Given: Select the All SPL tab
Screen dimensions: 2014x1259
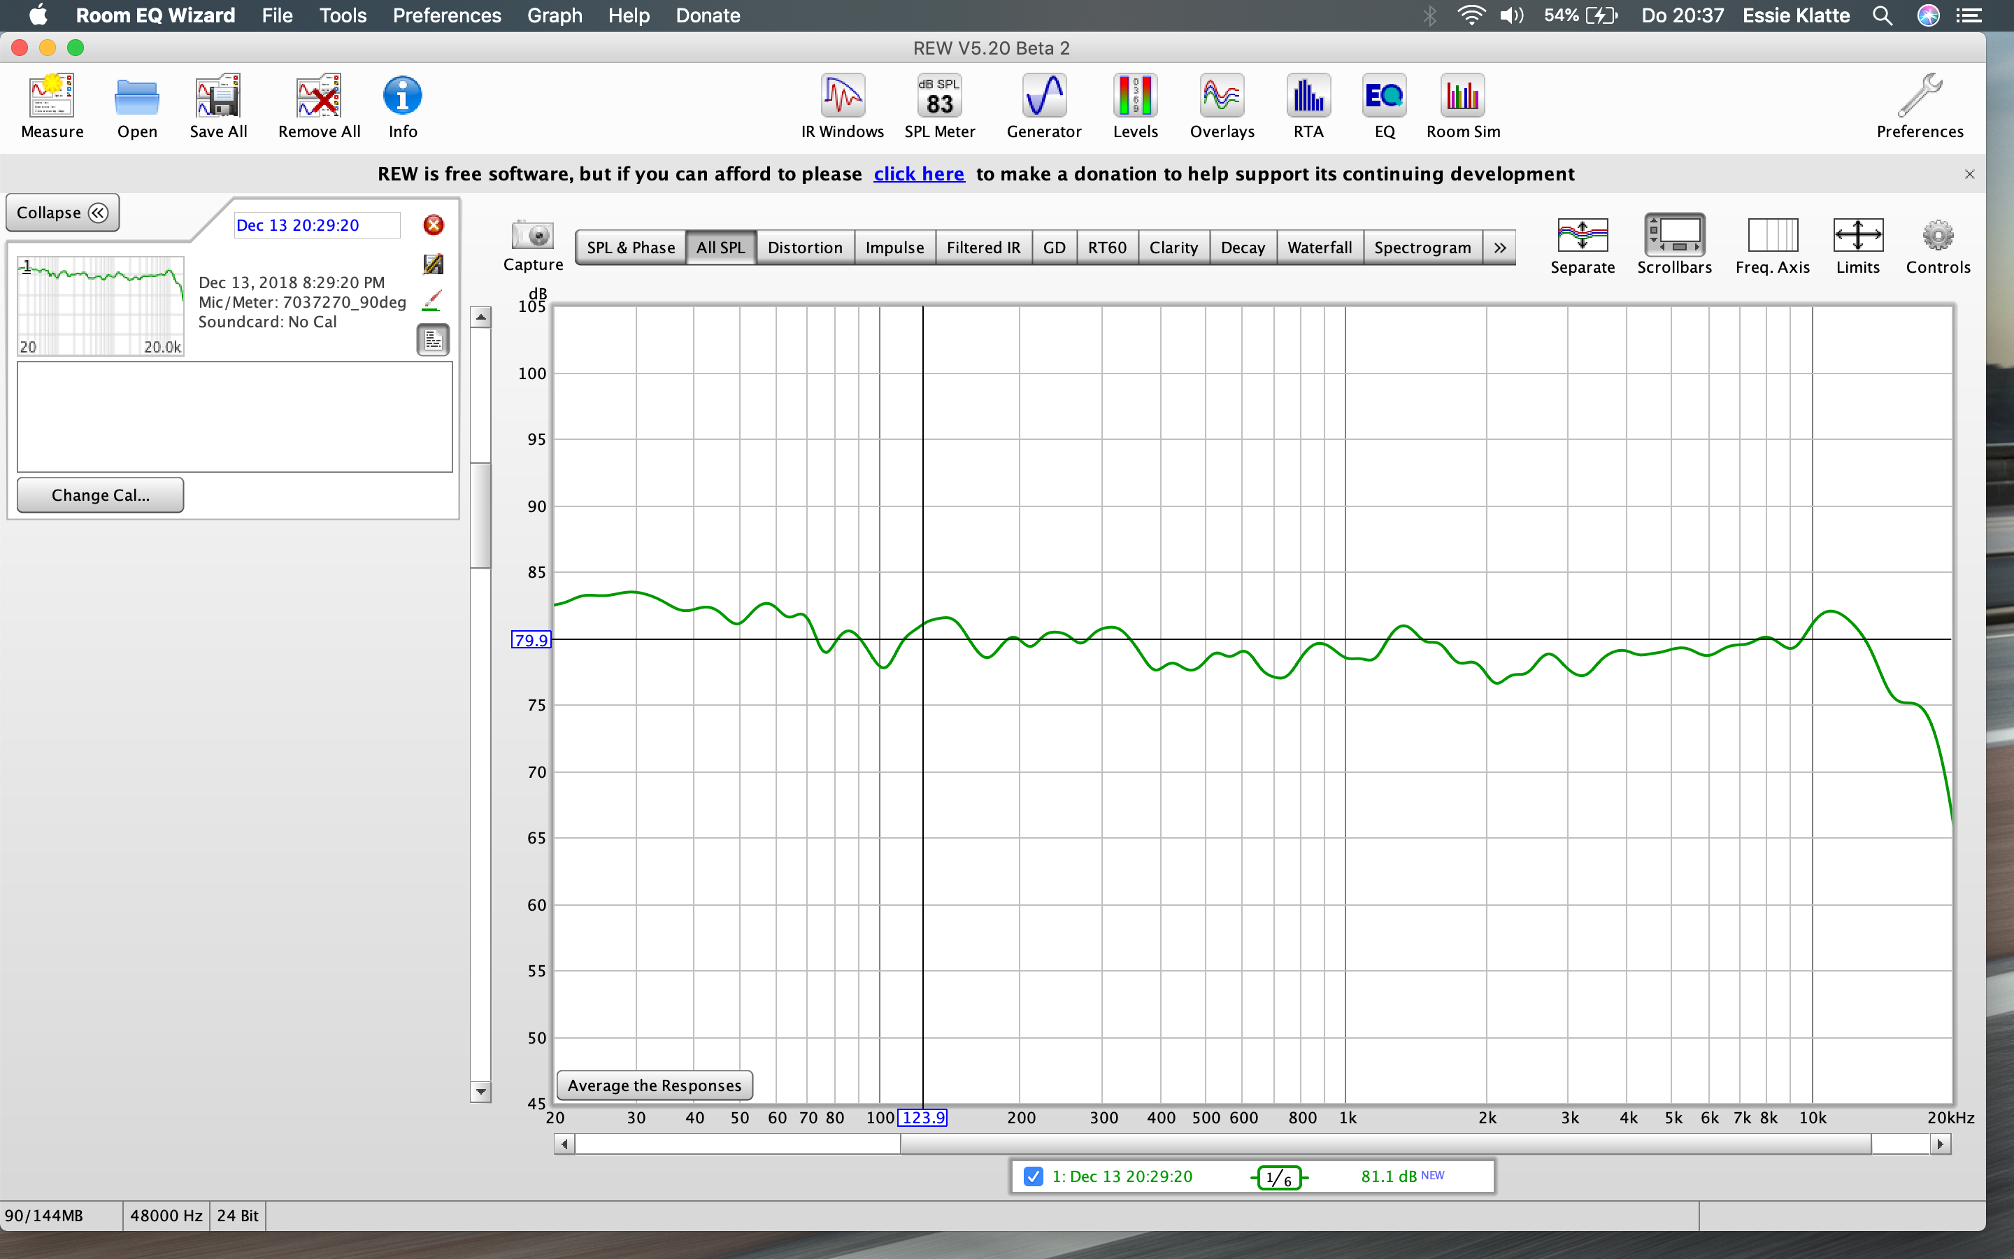Looking at the screenshot, I should (721, 248).
